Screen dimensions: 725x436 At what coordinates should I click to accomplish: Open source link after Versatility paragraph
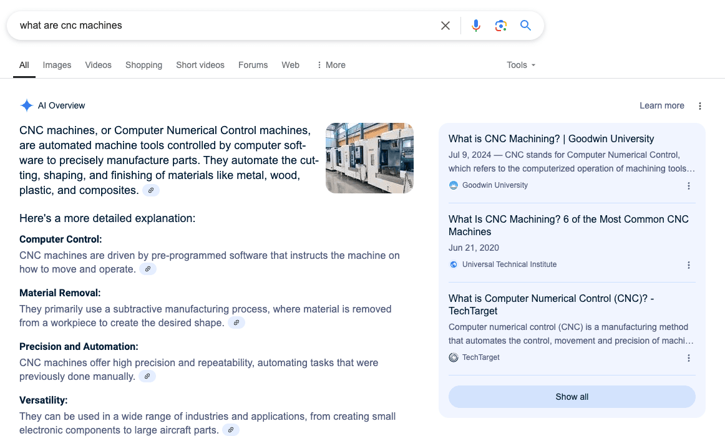point(231,430)
